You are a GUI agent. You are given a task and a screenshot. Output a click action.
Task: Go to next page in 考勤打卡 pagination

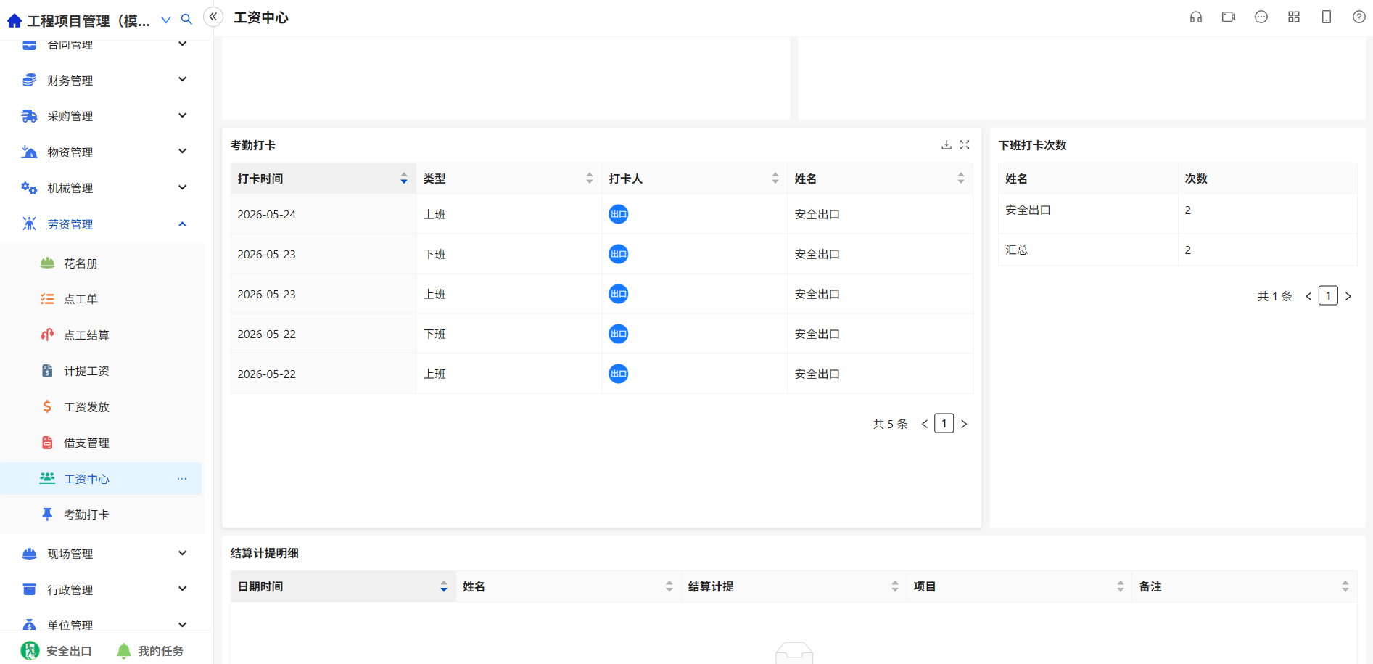964,424
